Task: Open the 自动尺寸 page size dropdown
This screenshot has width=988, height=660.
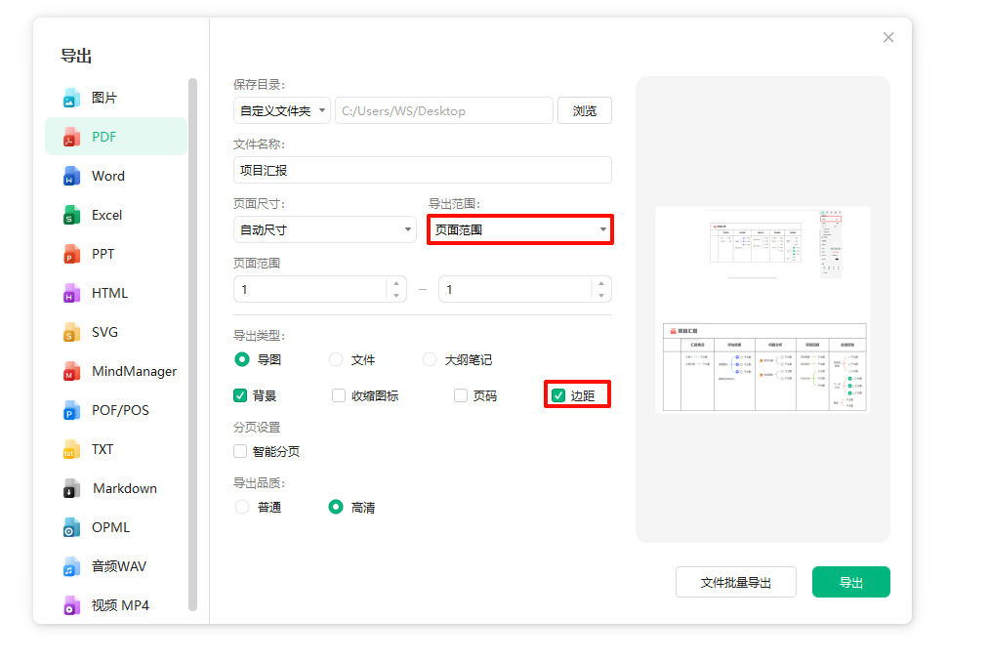Action: coord(324,229)
